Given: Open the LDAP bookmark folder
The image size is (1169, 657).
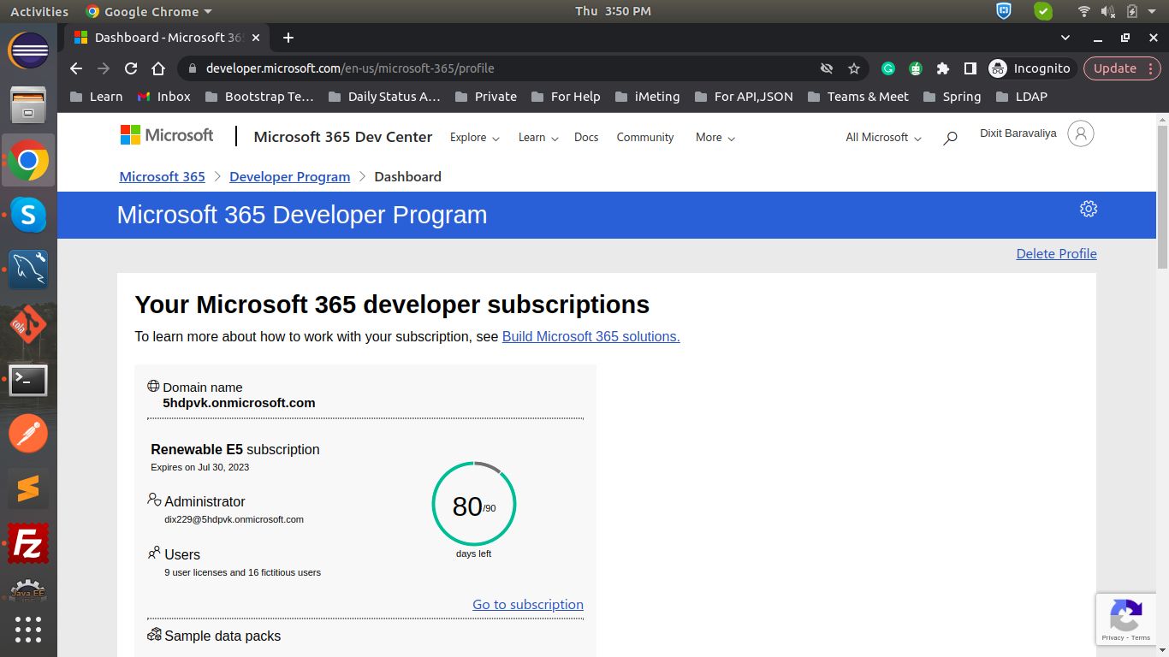Looking at the screenshot, I should point(1022,97).
